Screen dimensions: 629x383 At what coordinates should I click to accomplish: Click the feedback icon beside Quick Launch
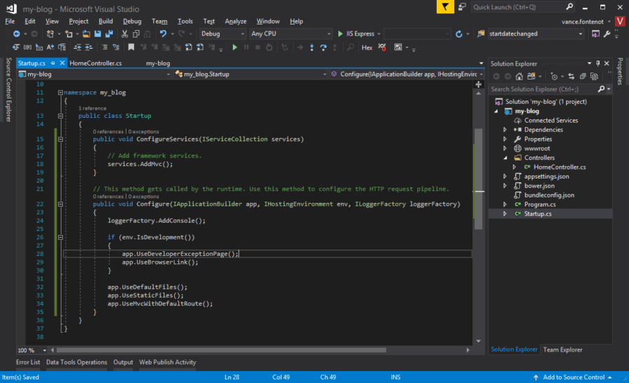pyautogui.click(x=462, y=7)
